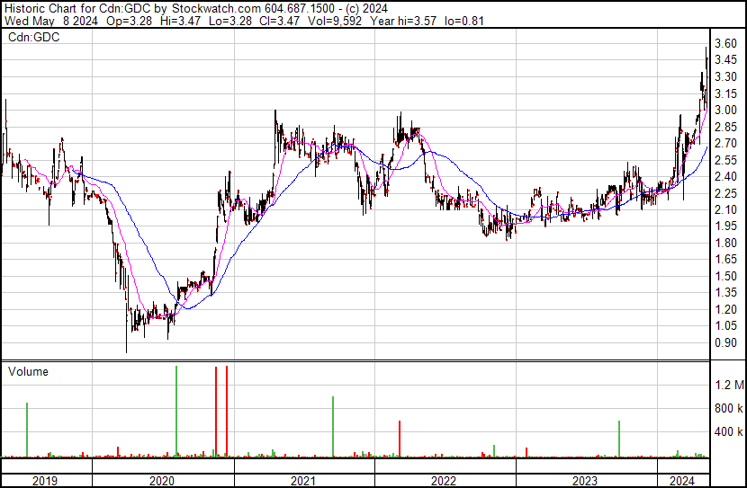This screenshot has width=747, height=488.
Task: Click the 1.2 M volume axis label
Action: (x=728, y=386)
